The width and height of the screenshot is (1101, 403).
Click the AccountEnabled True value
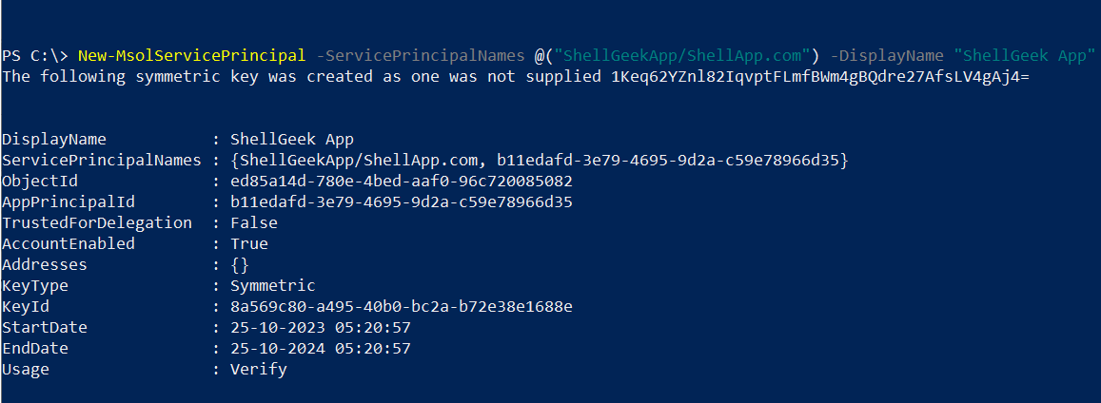pos(249,243)
